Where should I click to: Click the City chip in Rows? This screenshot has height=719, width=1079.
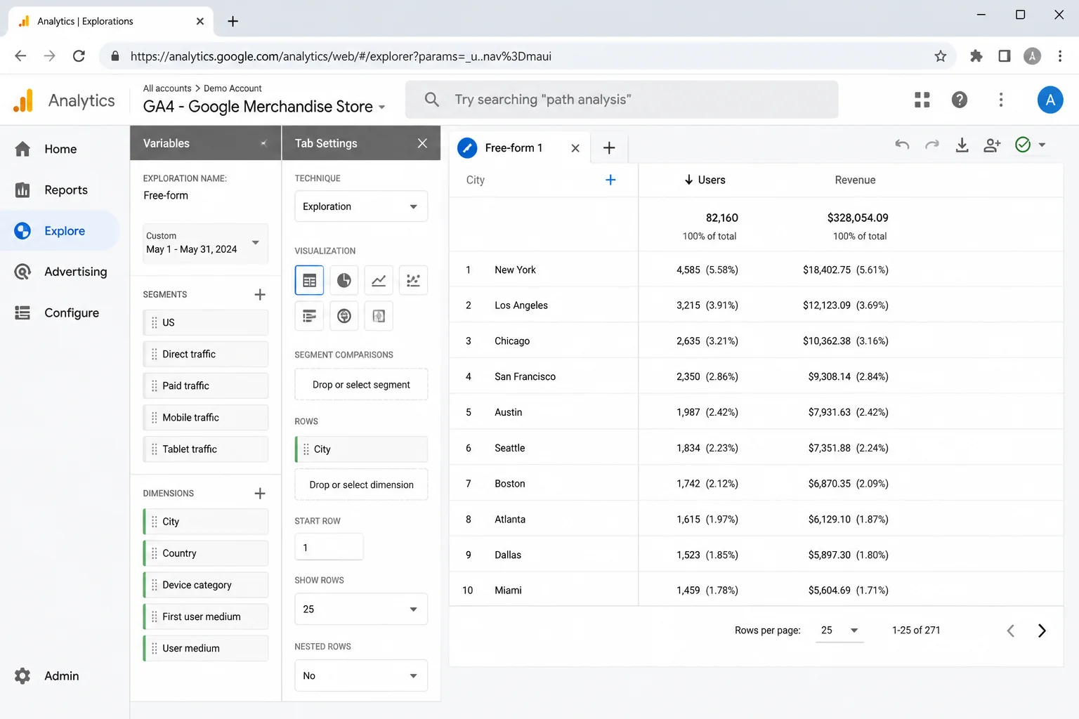click(x=361, y=449)
